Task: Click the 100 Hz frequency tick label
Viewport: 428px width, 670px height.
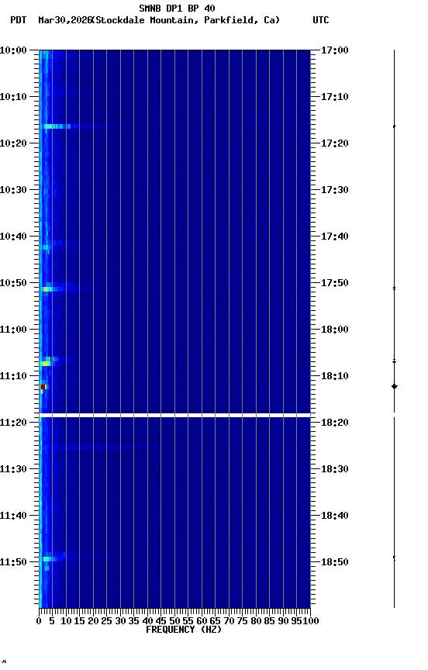Action: tap(311, 621)
